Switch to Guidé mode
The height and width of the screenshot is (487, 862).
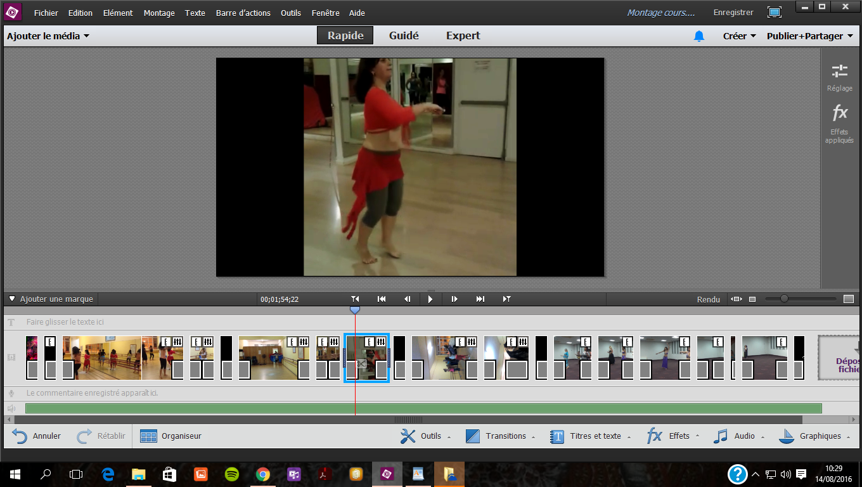tap(404, 36)
